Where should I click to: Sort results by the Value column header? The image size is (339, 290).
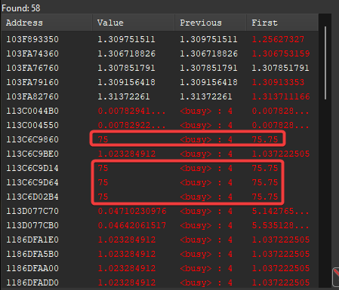134,23
